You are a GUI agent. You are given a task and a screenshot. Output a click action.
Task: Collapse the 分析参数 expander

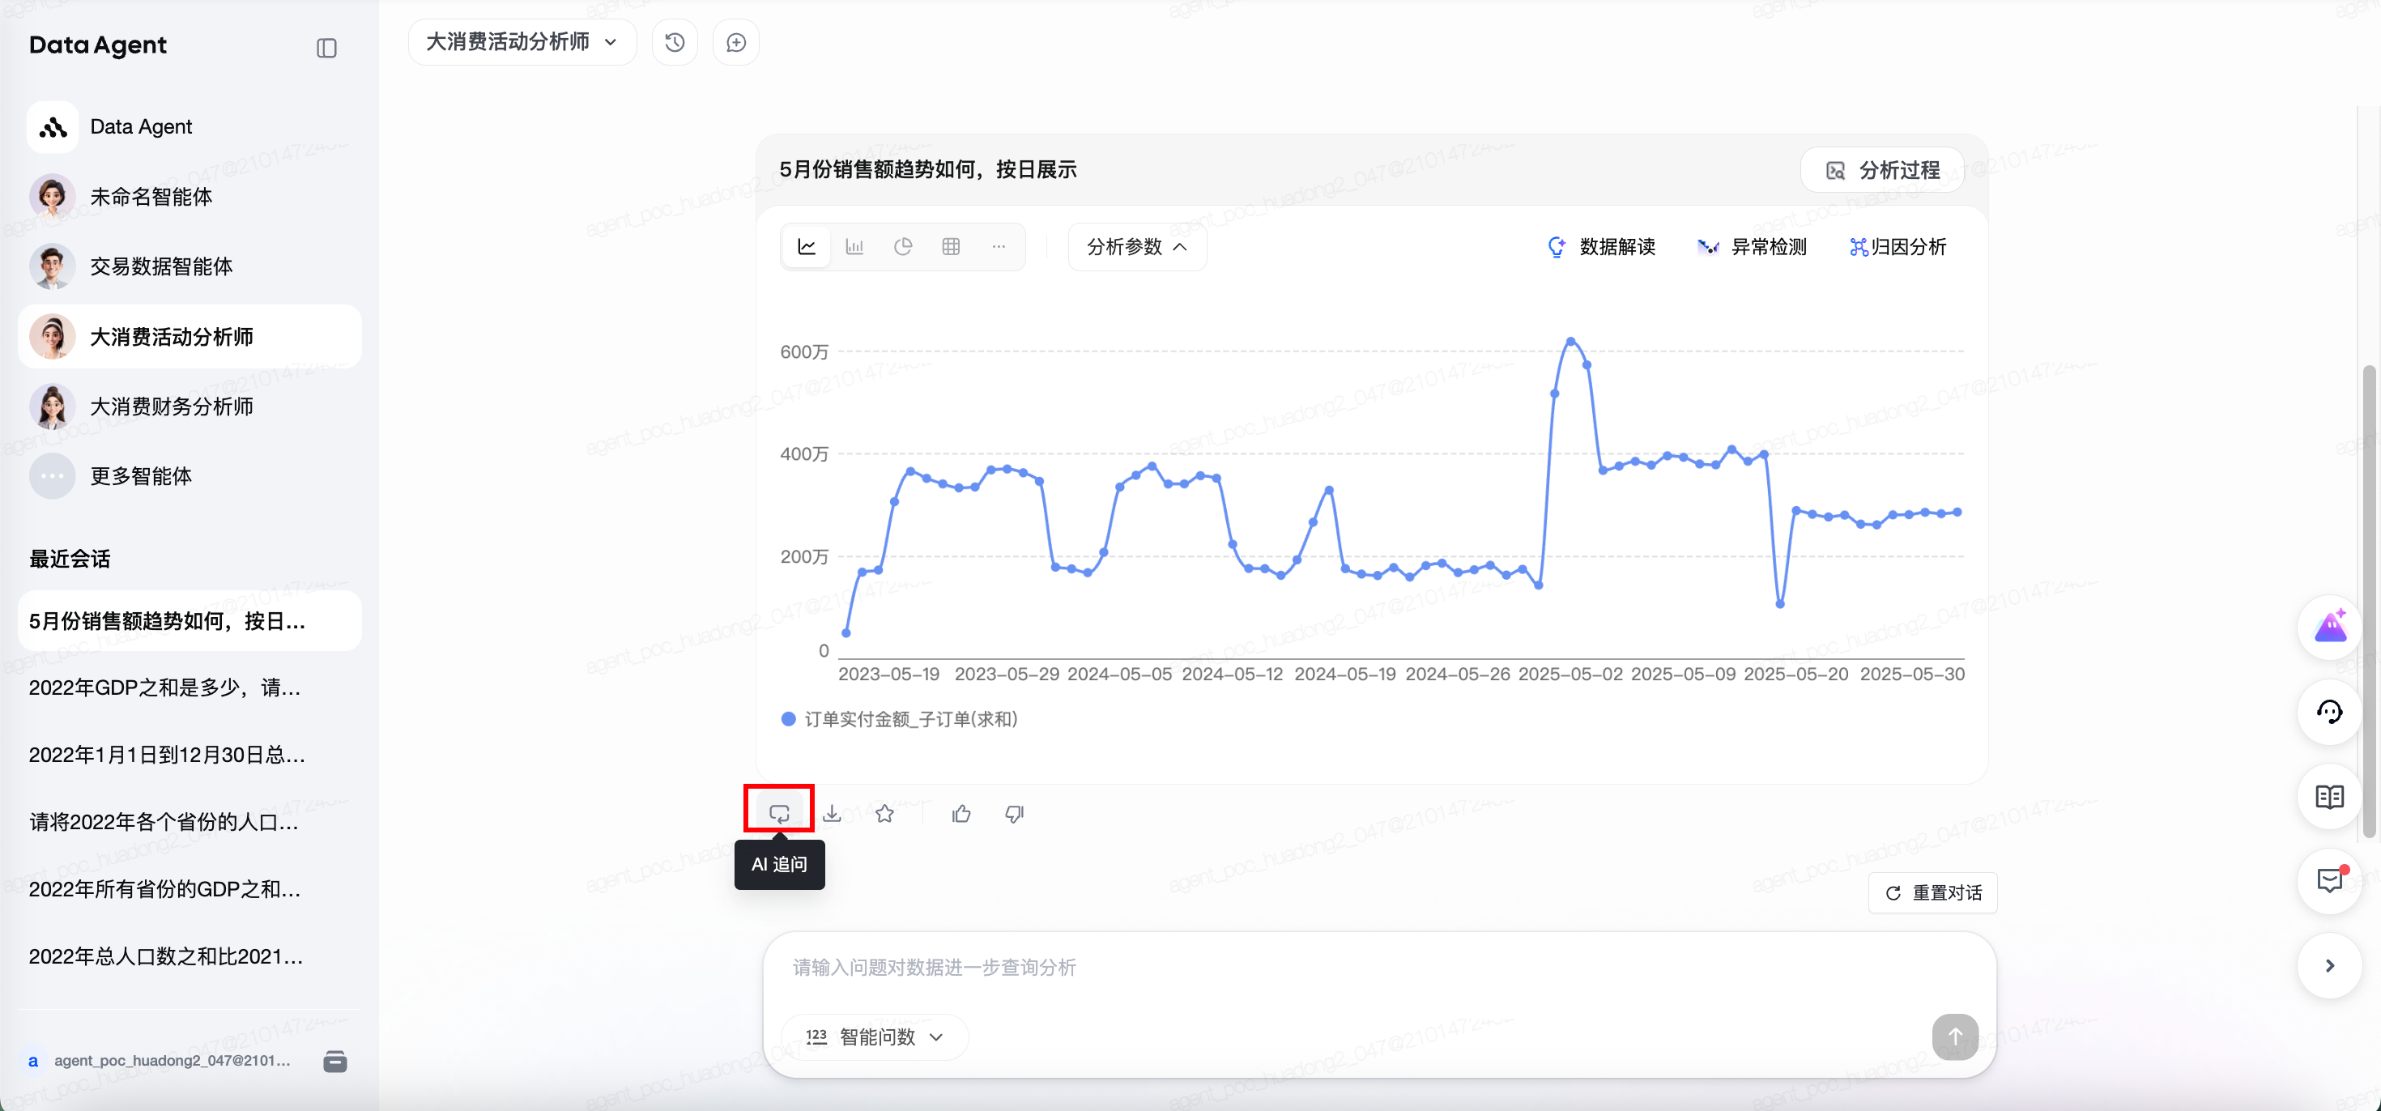(1137, 247)
